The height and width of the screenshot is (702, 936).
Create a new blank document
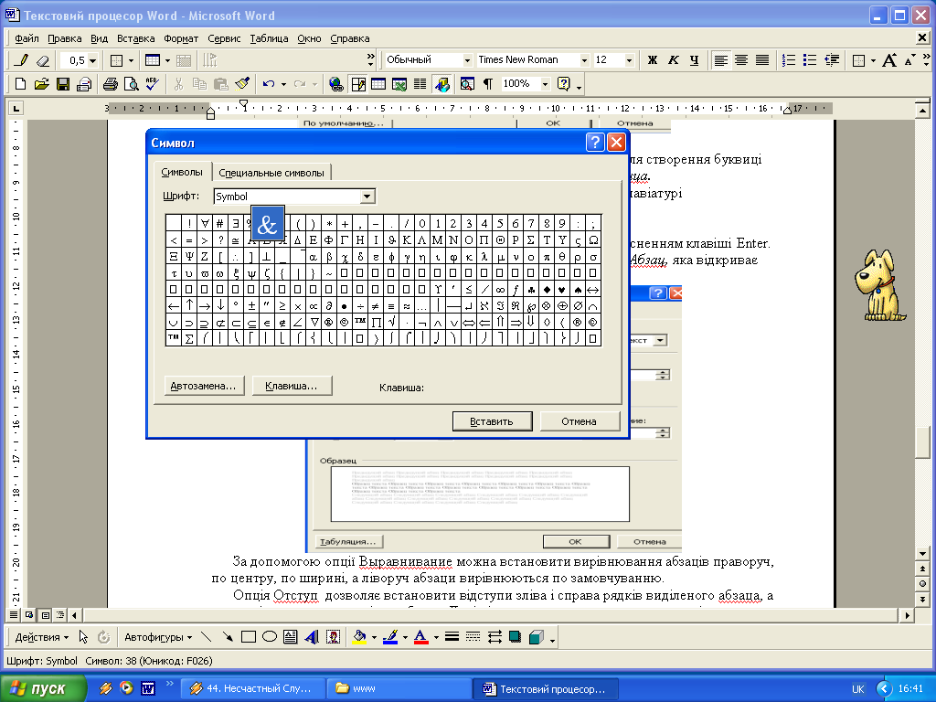20,84
